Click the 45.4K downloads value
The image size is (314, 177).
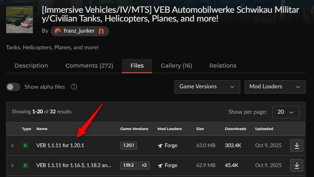232,165
